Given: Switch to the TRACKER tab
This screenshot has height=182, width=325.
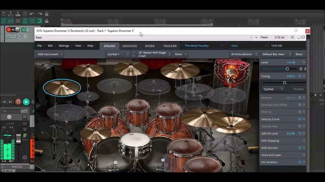Looking at the screenshot, I should tap(170, 46).
